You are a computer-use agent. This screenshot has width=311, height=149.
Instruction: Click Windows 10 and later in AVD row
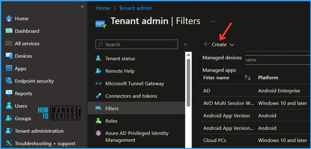click(x=282, y=103)
